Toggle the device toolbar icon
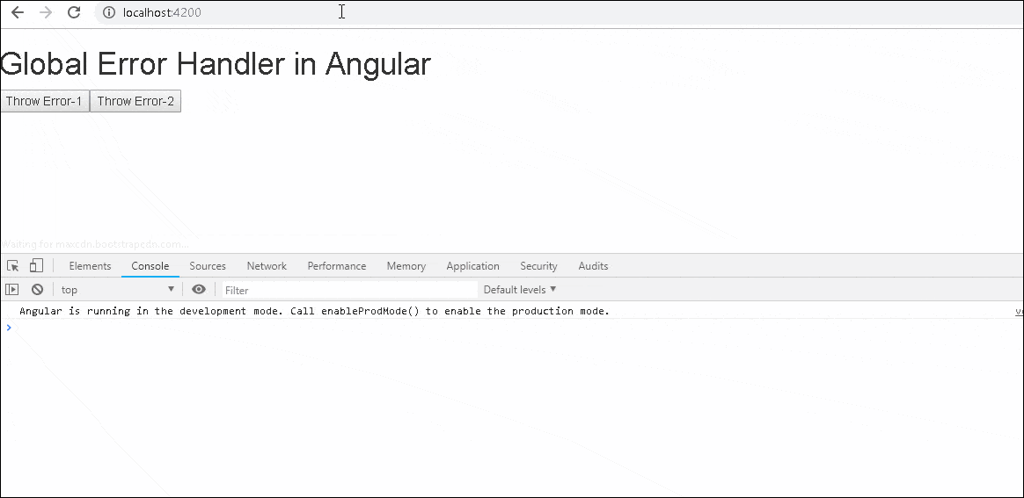The image size is (1024, 498). coord(37,266)
